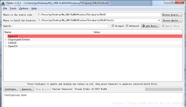Click the 'Current Generator: Visual Studio 15 2017 Win64' text
The width and height of the screenshot is (186, 107).
click(80, 89)
